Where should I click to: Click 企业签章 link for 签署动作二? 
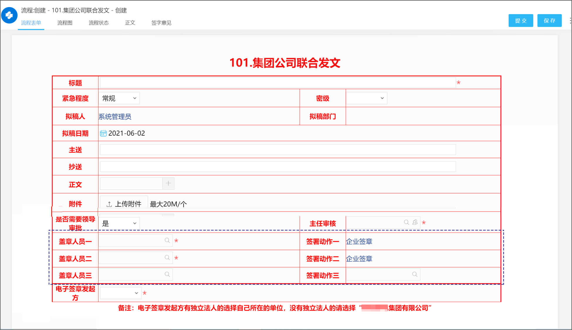pyautogui.click(x=359, y=259)
